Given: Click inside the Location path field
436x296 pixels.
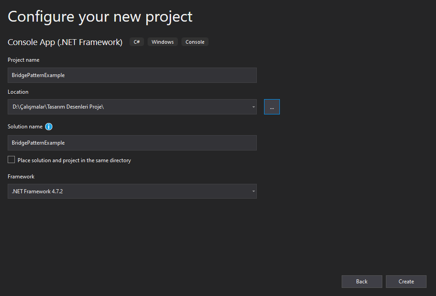Looking at the screenshot, I should 129,107.
